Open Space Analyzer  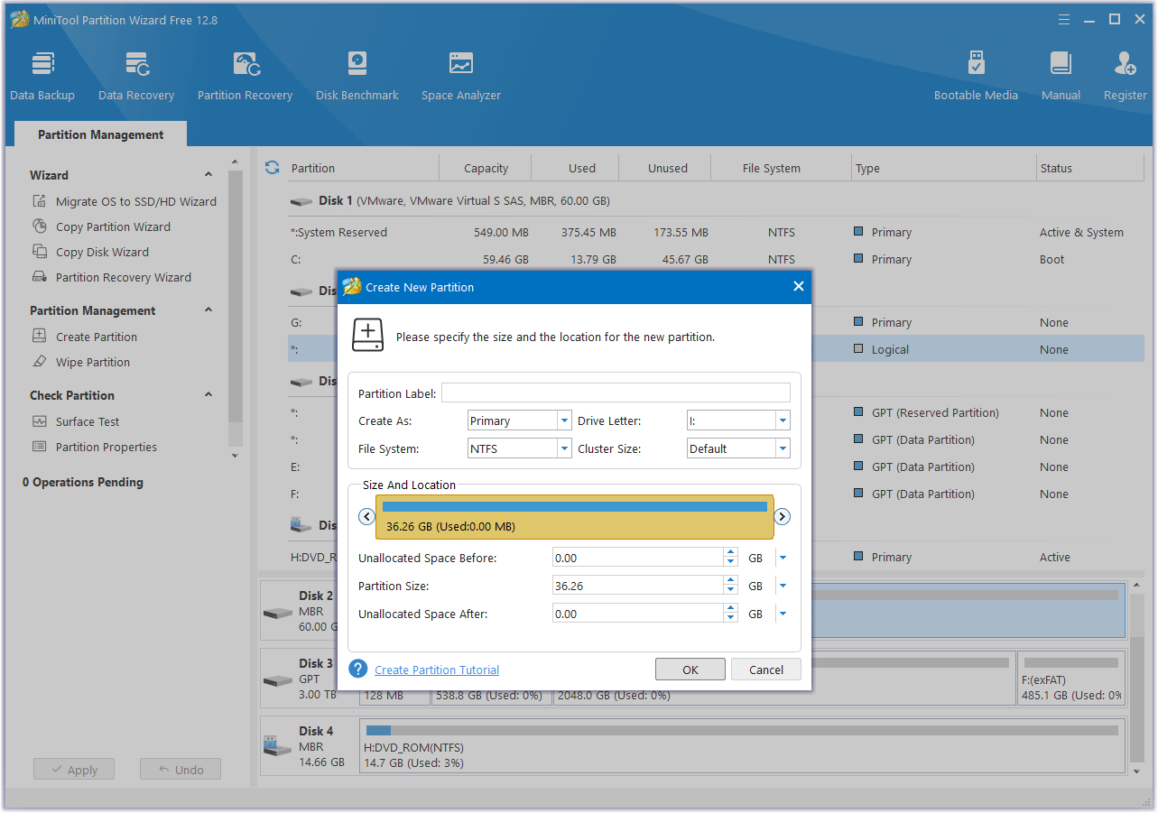click(461, 76)
